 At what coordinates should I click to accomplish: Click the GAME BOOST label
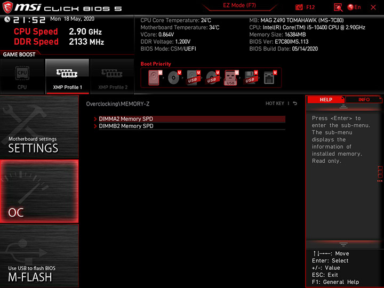pyautogui.click(x=19, y=54)
